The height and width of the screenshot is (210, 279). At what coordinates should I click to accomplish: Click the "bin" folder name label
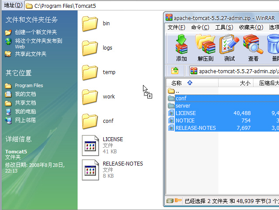[x=106, y=23]
